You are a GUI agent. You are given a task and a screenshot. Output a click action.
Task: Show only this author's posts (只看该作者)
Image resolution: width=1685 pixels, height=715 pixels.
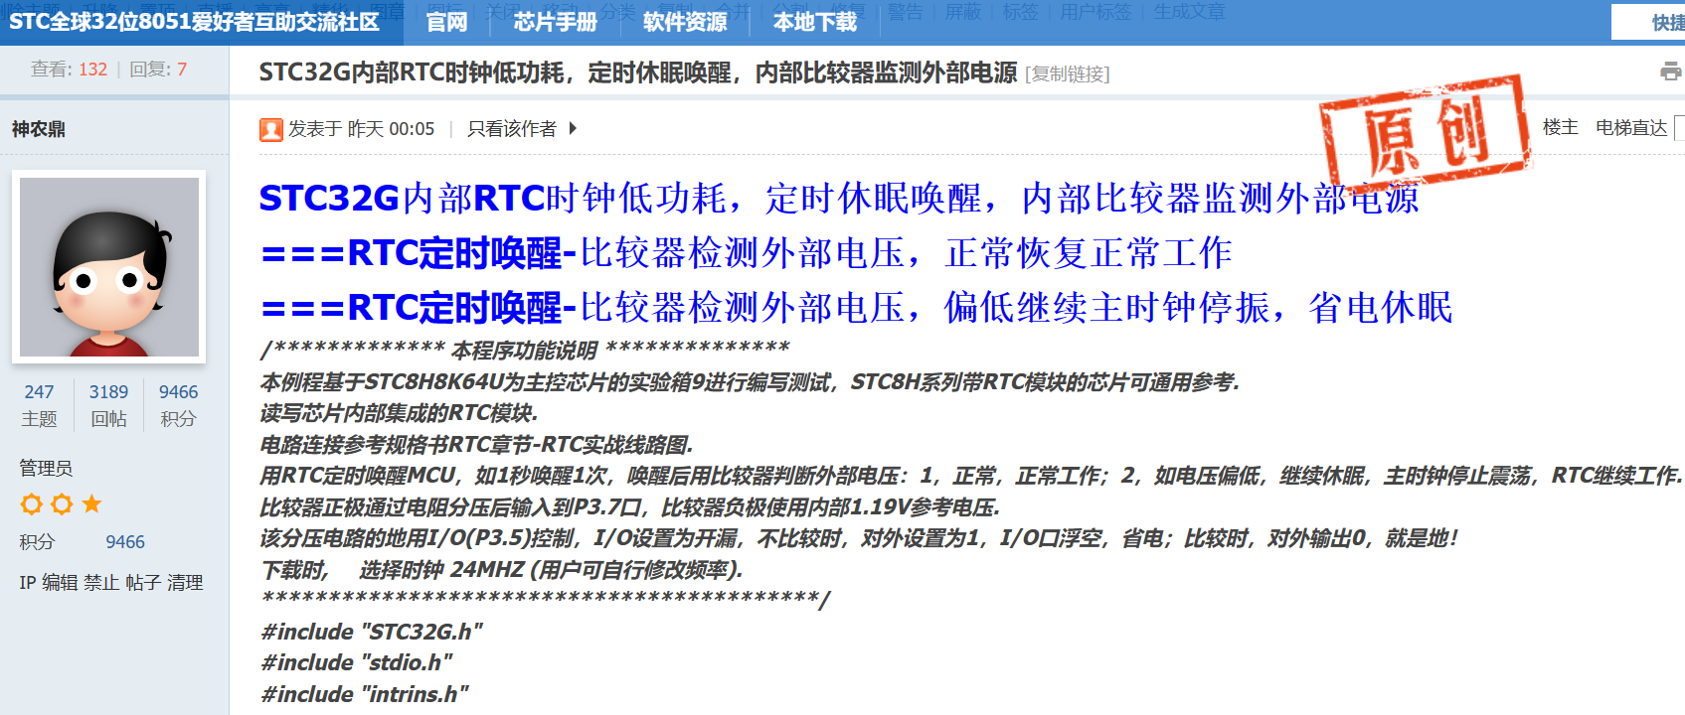(x=512, y=129)
